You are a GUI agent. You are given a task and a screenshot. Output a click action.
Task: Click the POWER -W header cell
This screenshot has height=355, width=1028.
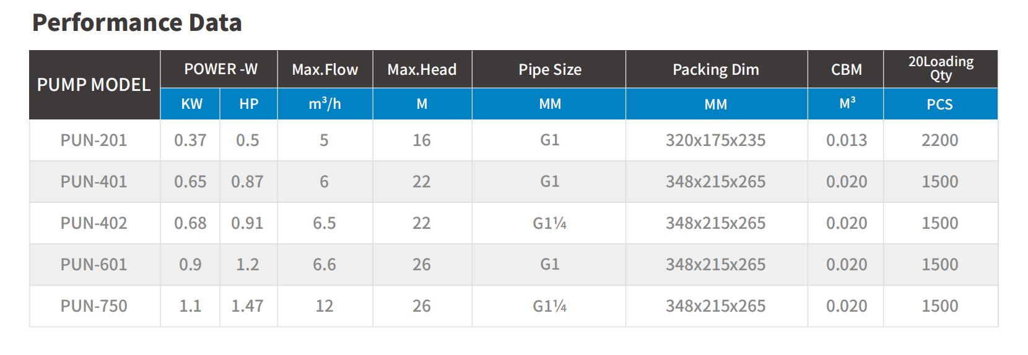point(220,69)
